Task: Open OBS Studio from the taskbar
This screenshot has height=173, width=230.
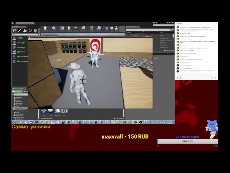Action: coord(141,122)
